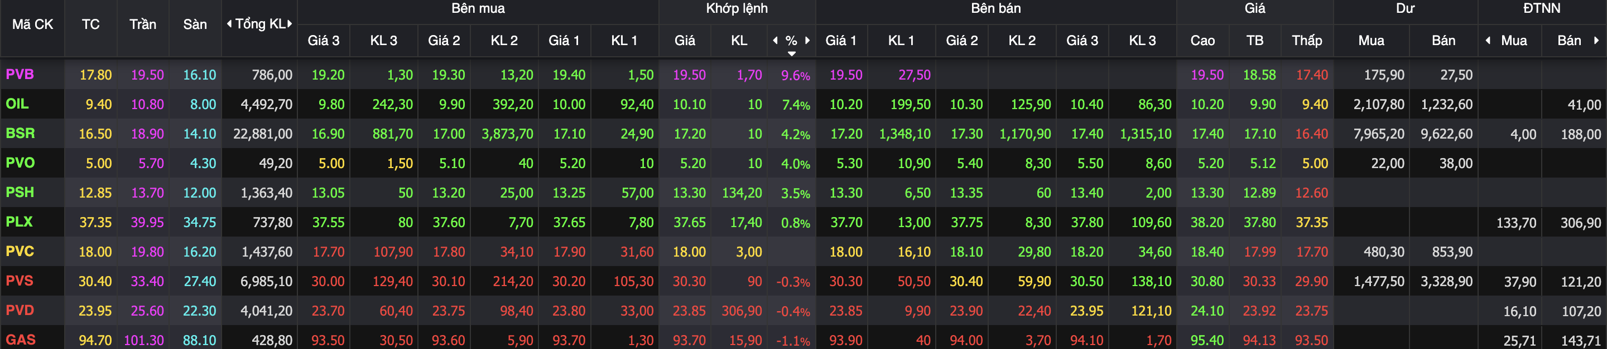Click BSR total volume 22,881,00
Viewport: 1607px width, 349px height.
[x=263, y=134]
